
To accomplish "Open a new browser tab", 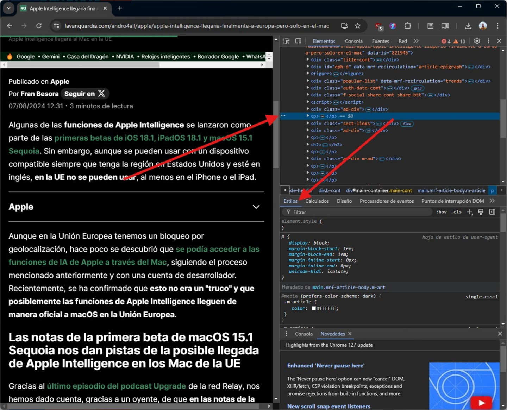I will pyautogui.click(x=120, y=8).
